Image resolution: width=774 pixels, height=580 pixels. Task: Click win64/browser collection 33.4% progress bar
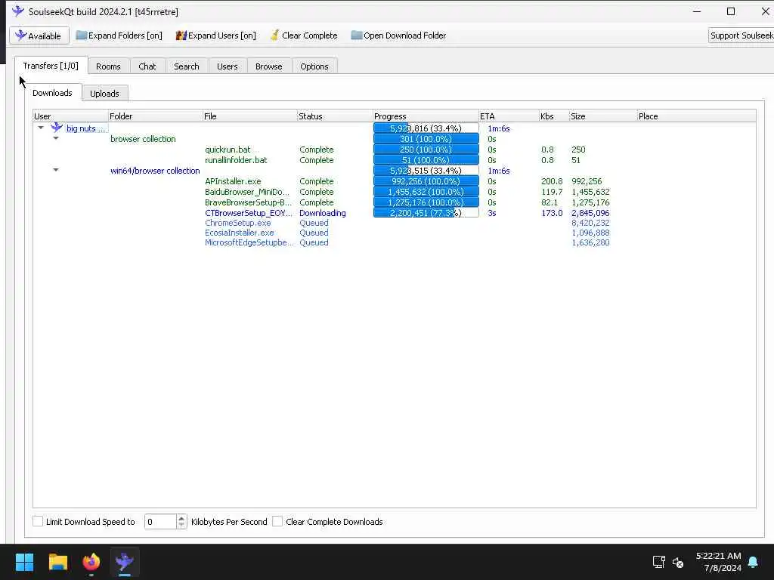(x=426, y=170)
